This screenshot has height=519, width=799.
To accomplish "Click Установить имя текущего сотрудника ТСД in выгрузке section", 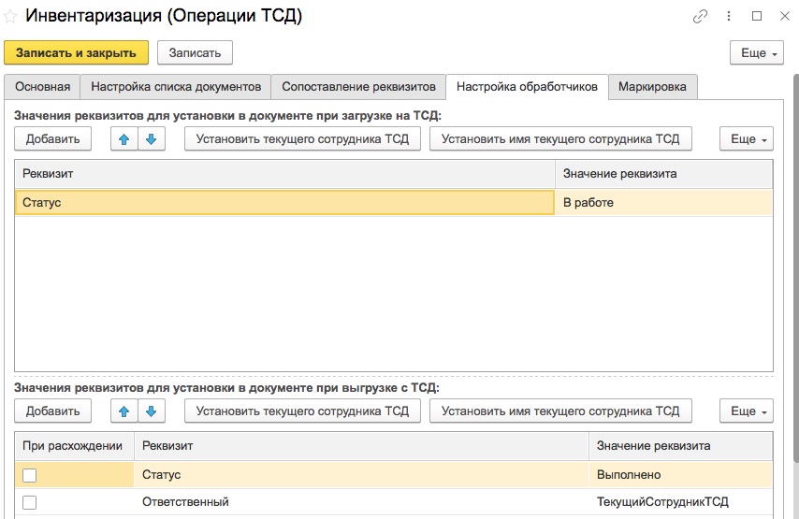I will point(560,411).
